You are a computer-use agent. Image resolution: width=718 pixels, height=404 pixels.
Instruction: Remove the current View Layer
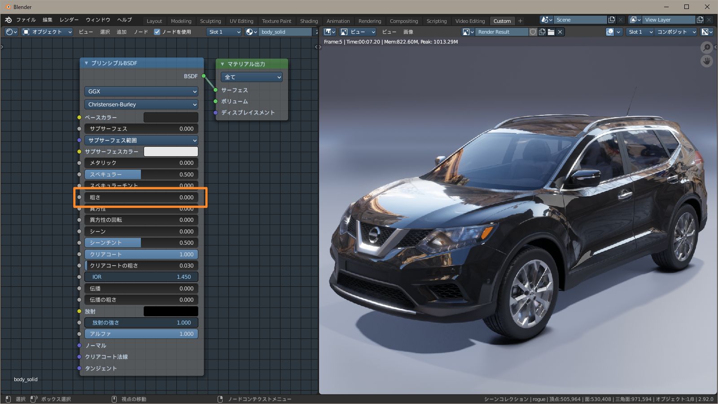[709, 20]
